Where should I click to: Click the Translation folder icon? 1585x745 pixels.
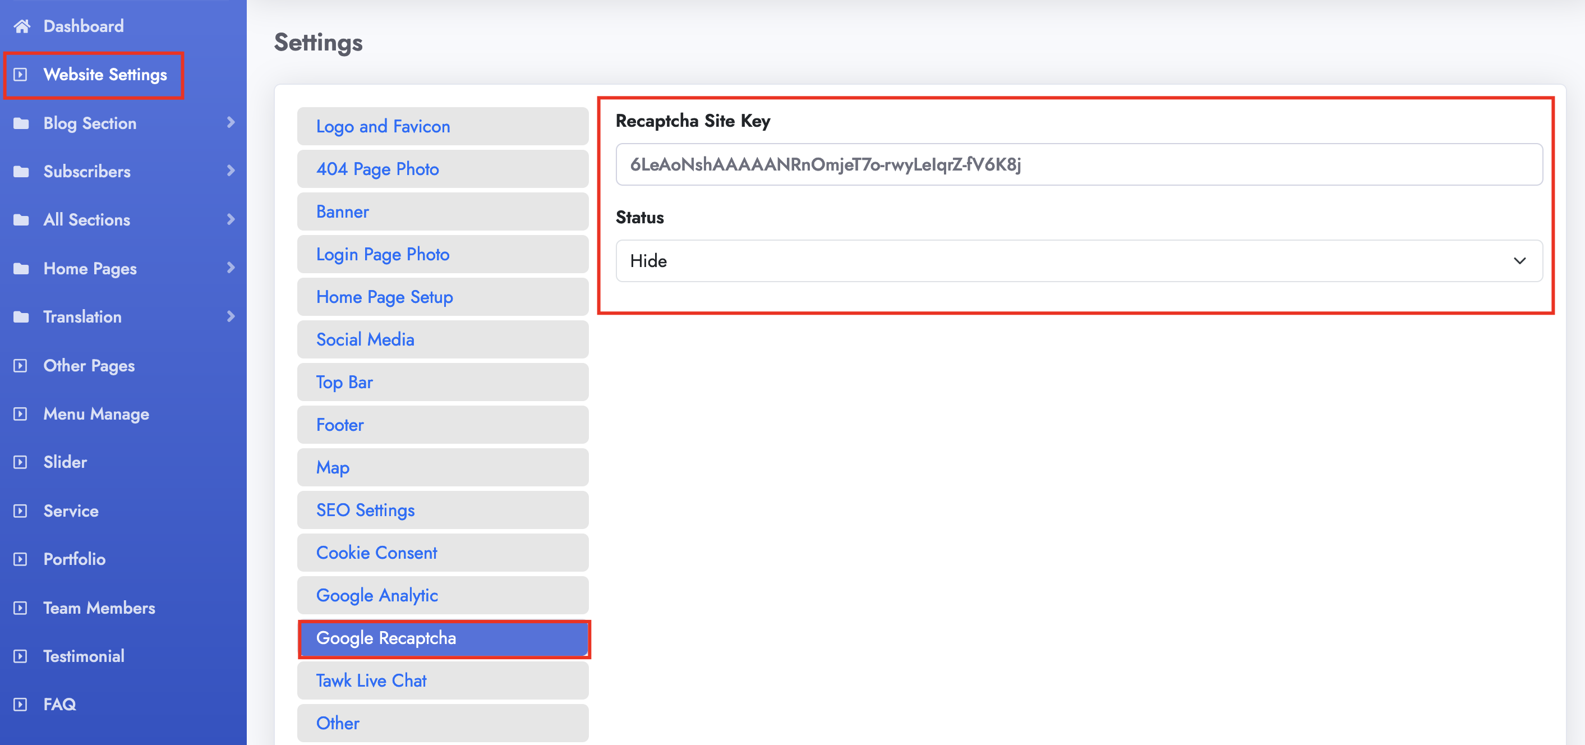pos(21,317)
